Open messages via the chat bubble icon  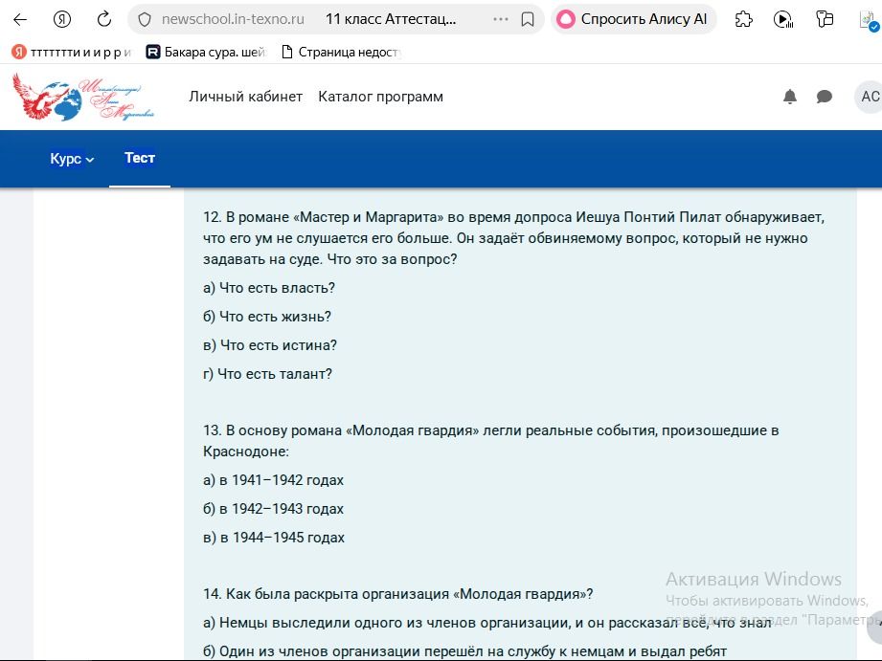click(825, 97)
